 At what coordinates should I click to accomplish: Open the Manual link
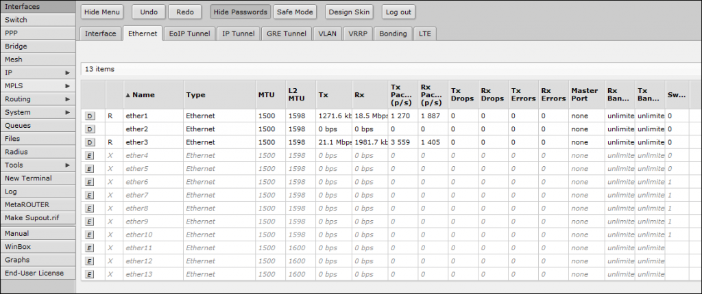[x=38, y=233]
